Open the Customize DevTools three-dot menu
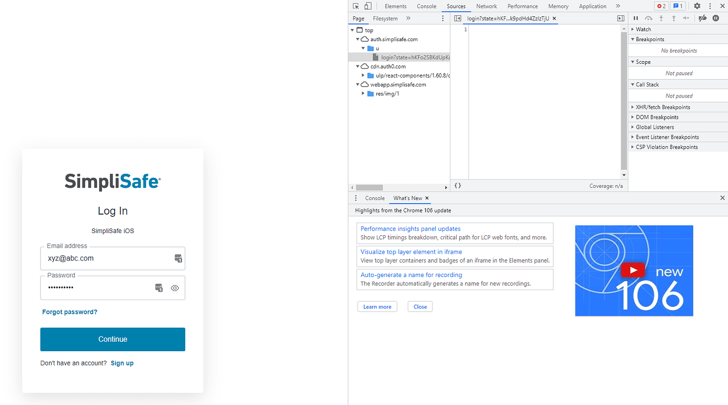728x405 pixels. [710, 6]
